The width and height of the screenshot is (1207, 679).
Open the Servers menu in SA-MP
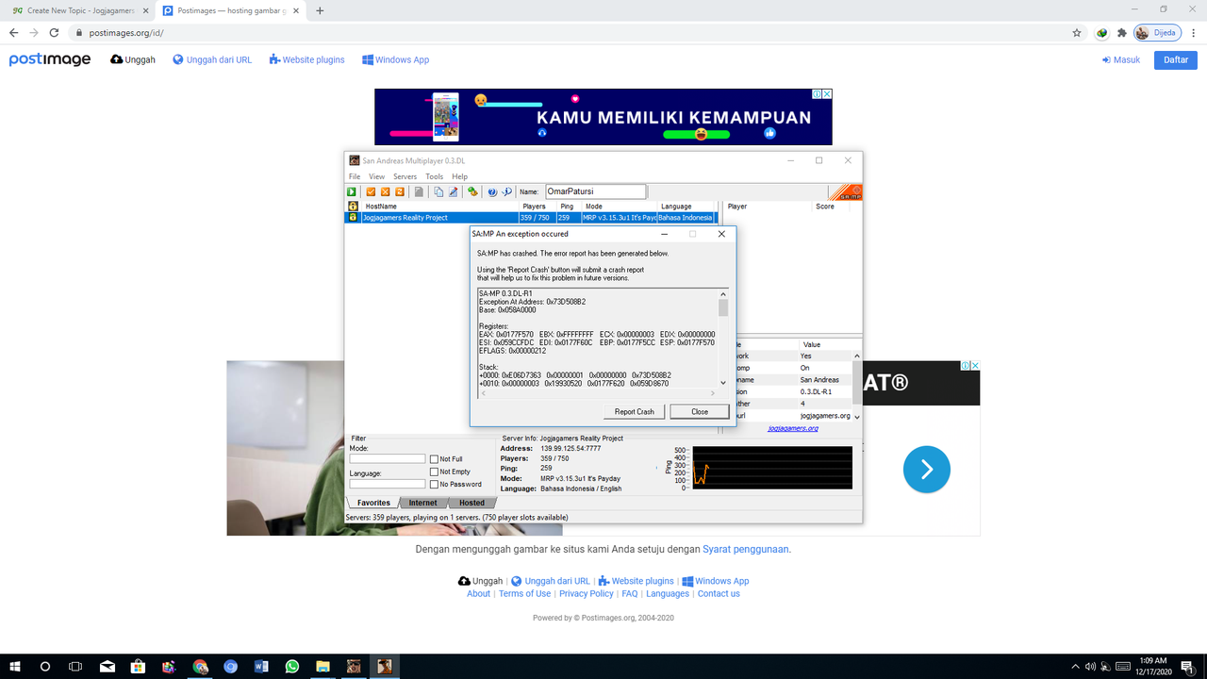(405, 176)
